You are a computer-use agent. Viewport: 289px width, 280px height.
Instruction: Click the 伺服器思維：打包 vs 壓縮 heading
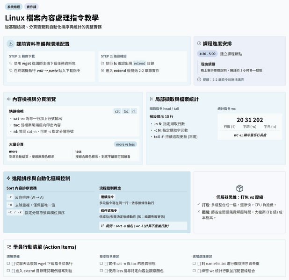[239, 197]
